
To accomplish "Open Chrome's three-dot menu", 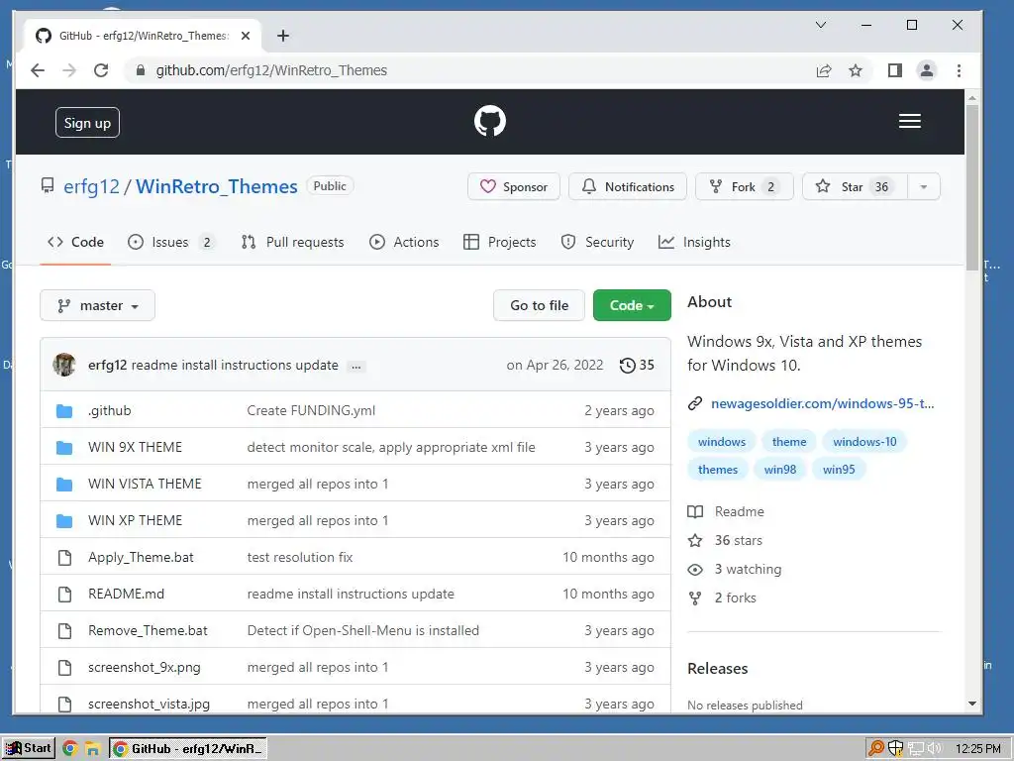I will coord(959,70).
